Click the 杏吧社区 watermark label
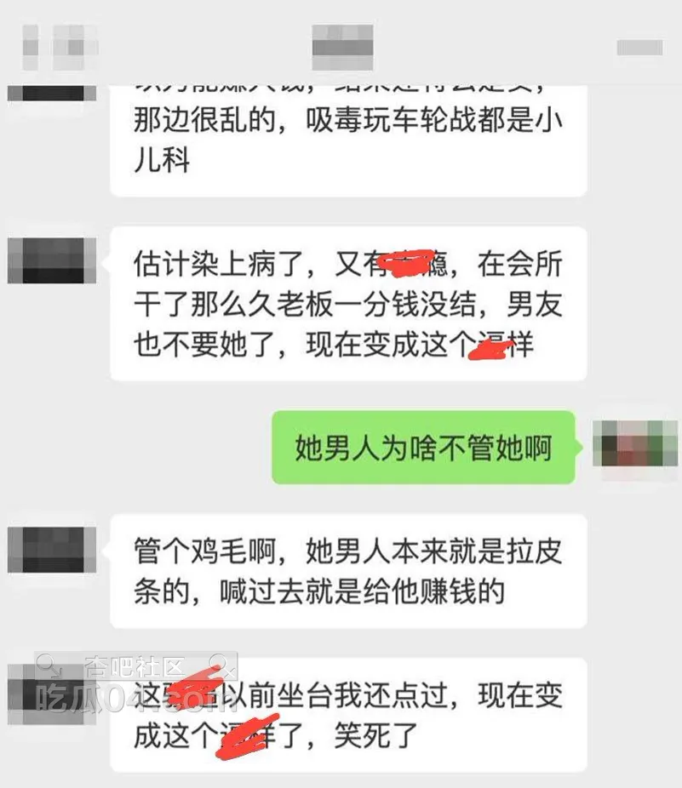682x788 pixels. click(135, 667)
